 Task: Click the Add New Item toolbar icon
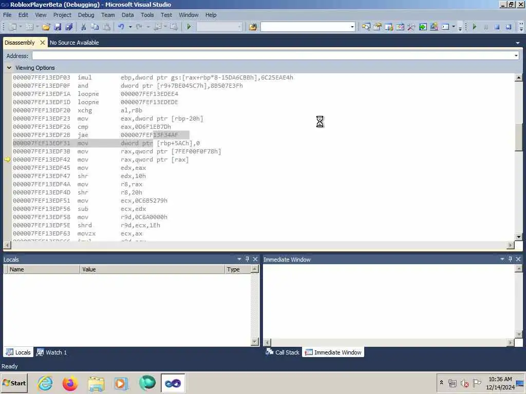pyautogui.click(x=29, y=27)
